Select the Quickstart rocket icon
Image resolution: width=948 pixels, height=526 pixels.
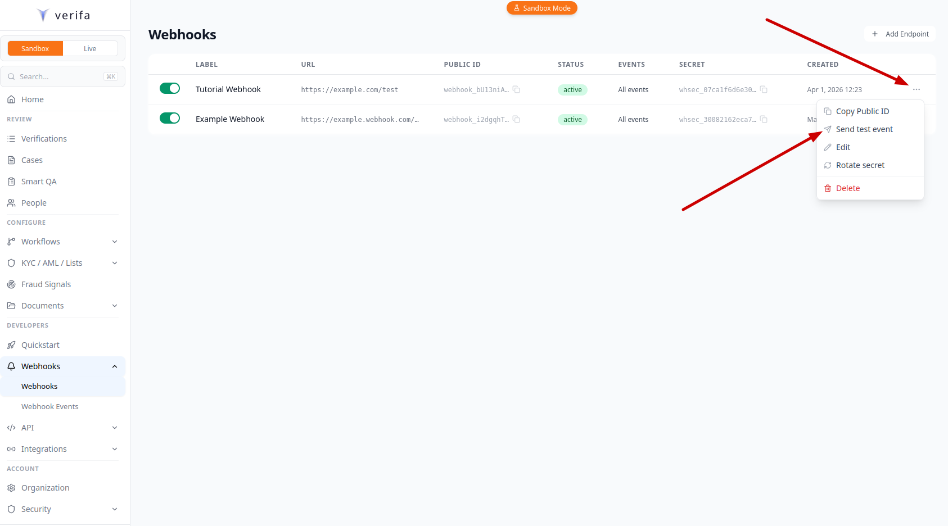pyautogui.click(x=11, y=344)
